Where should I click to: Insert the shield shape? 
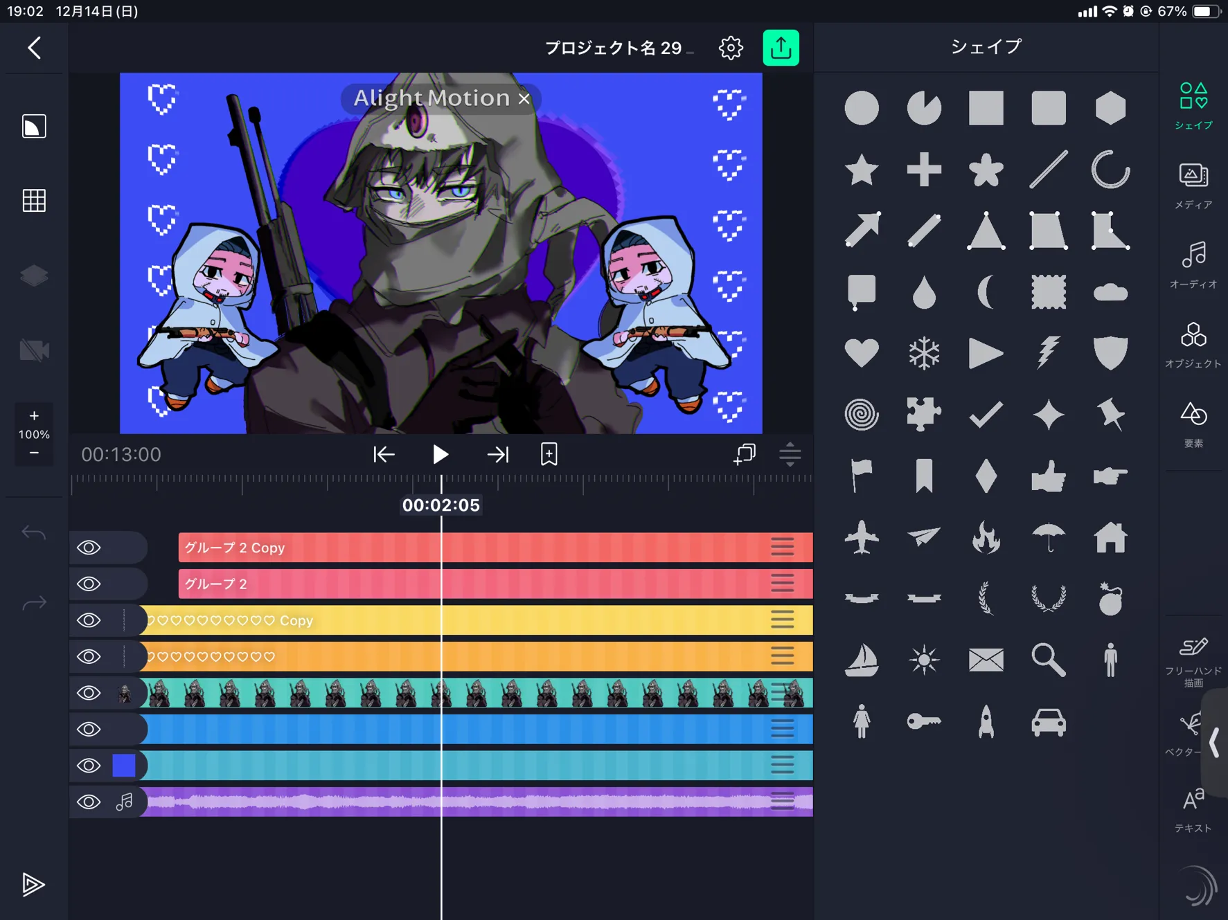pos(1110,353)
